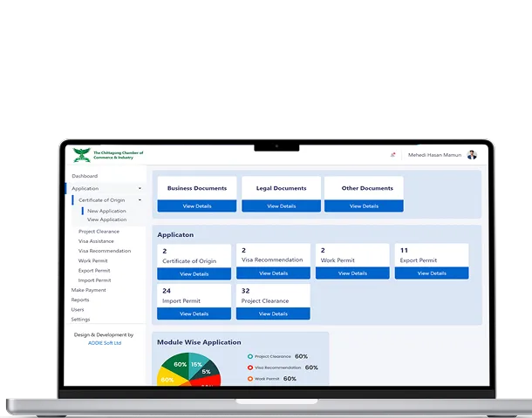The width and height of the screenshot is (532, 418).
Task: Open the notification bell icon
Action: click(x=392, y=155)
